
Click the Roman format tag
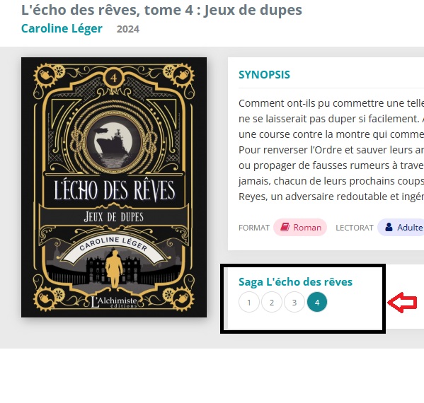pos(300,228)
